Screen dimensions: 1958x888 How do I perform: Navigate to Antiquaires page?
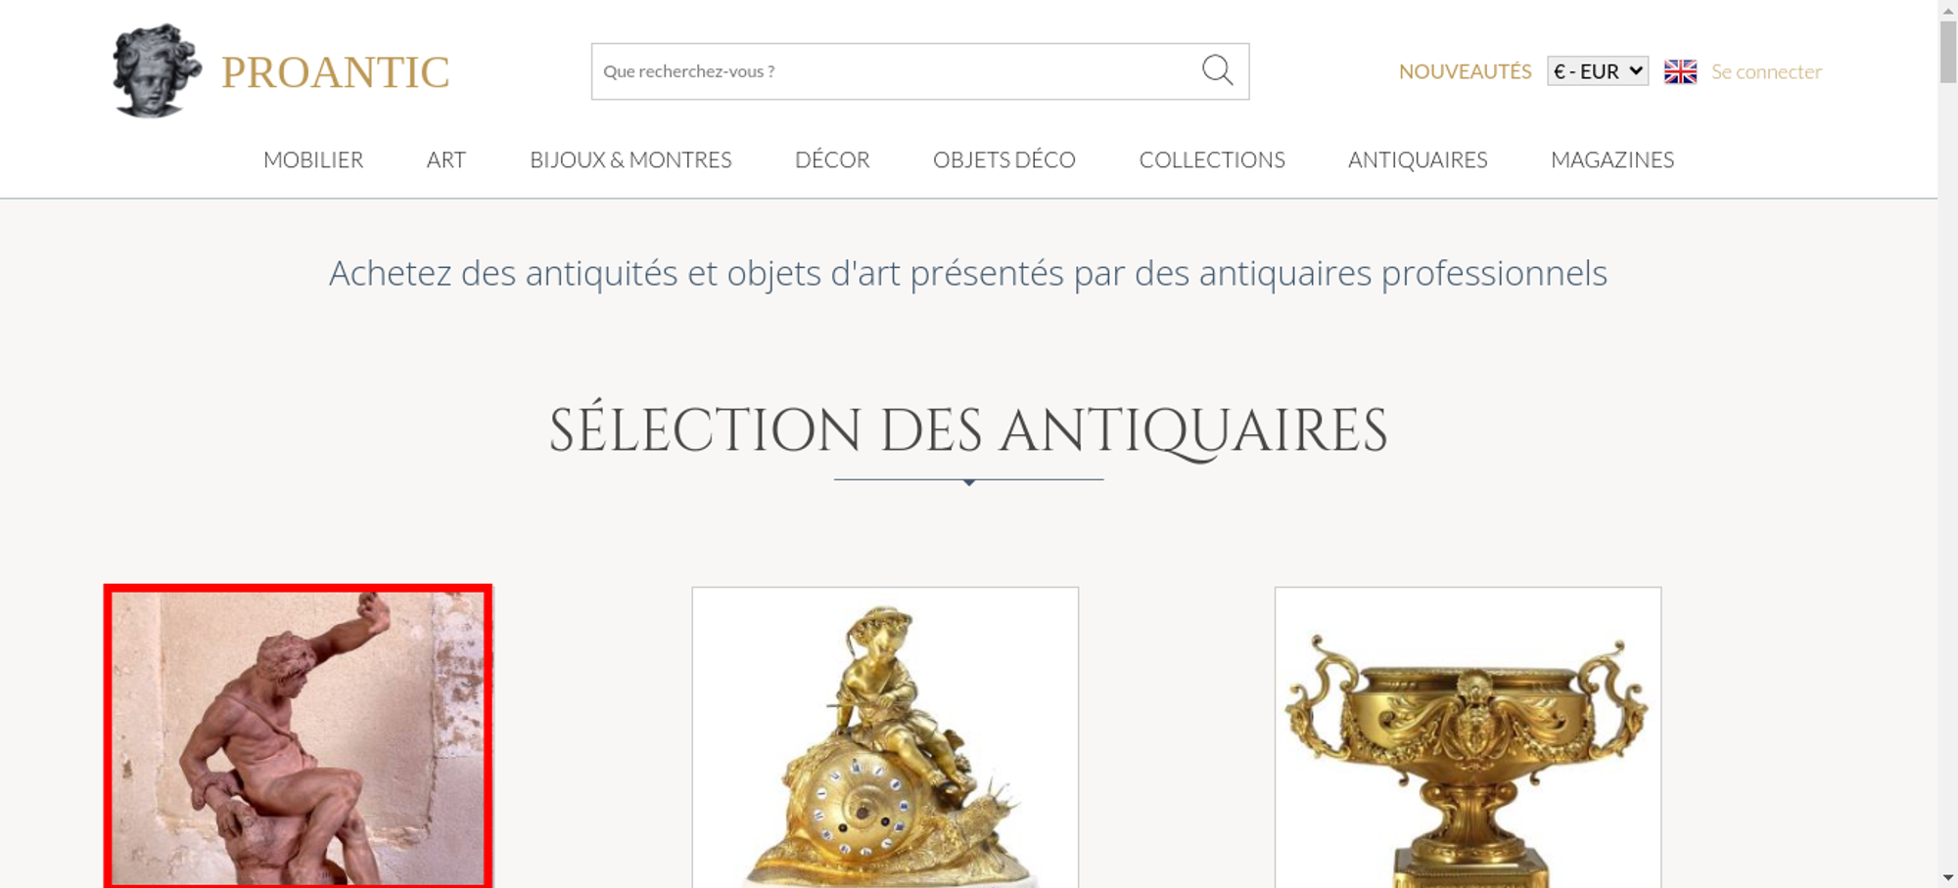pyautogui.click(x=1418, y=159)
